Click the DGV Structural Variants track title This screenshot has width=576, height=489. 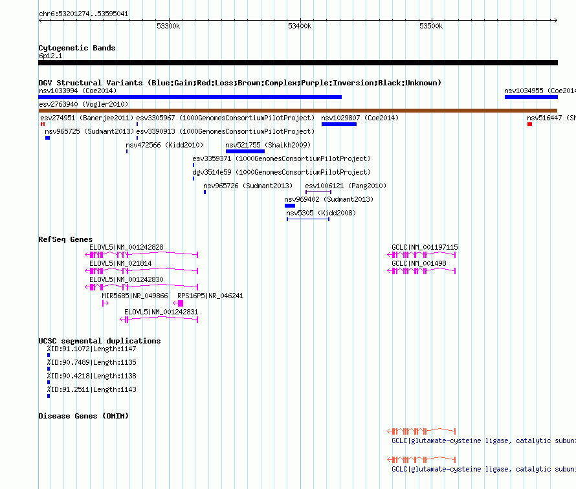[x=239, y=83]
